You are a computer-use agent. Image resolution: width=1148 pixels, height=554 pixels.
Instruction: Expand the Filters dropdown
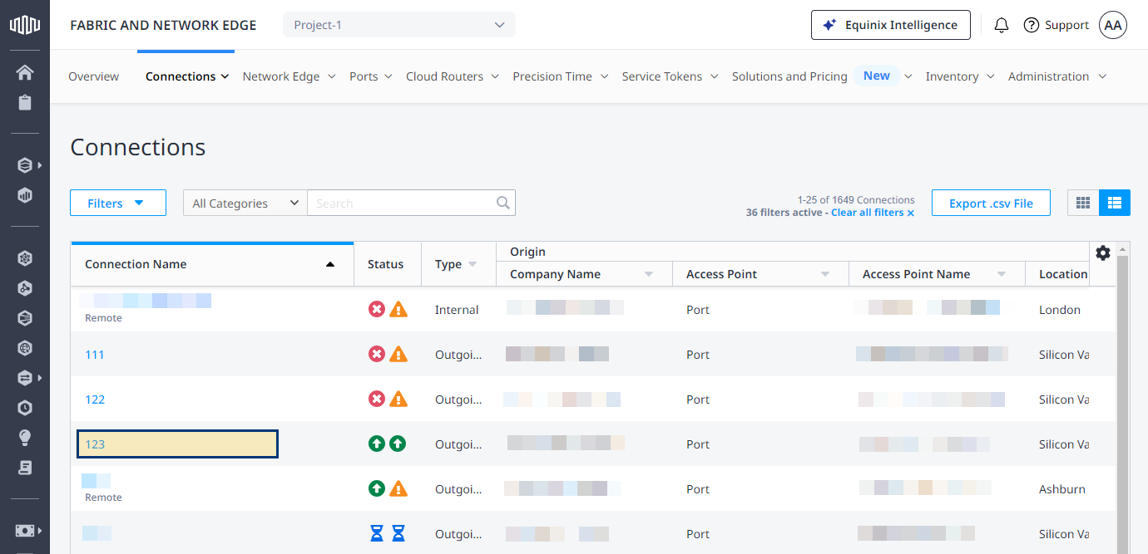(x=118, y=203)
